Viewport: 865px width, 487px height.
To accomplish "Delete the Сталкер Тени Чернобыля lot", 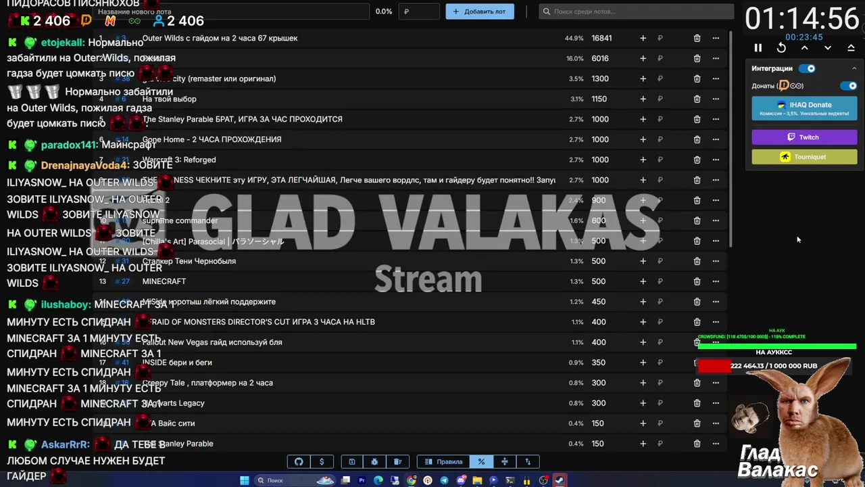I will 697,262.
